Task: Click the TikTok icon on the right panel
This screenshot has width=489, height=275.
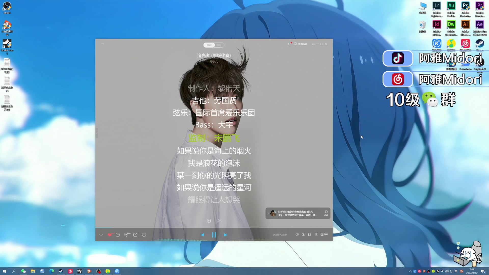Action: (398, 58)
